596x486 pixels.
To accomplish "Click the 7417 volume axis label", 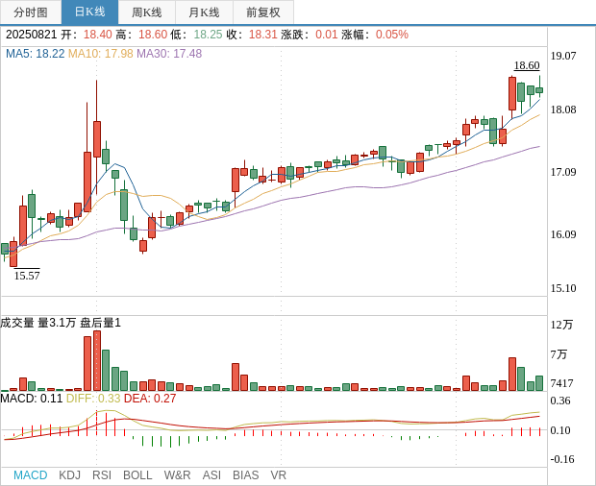I will click(561, 383).
